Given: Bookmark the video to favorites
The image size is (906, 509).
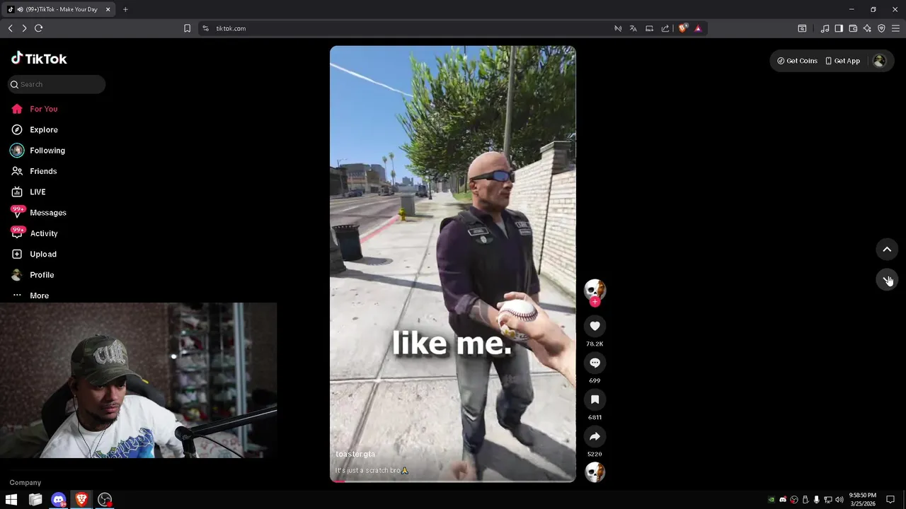Looking at the screenshot, I should pyautogui.click(x=595, y=399).
